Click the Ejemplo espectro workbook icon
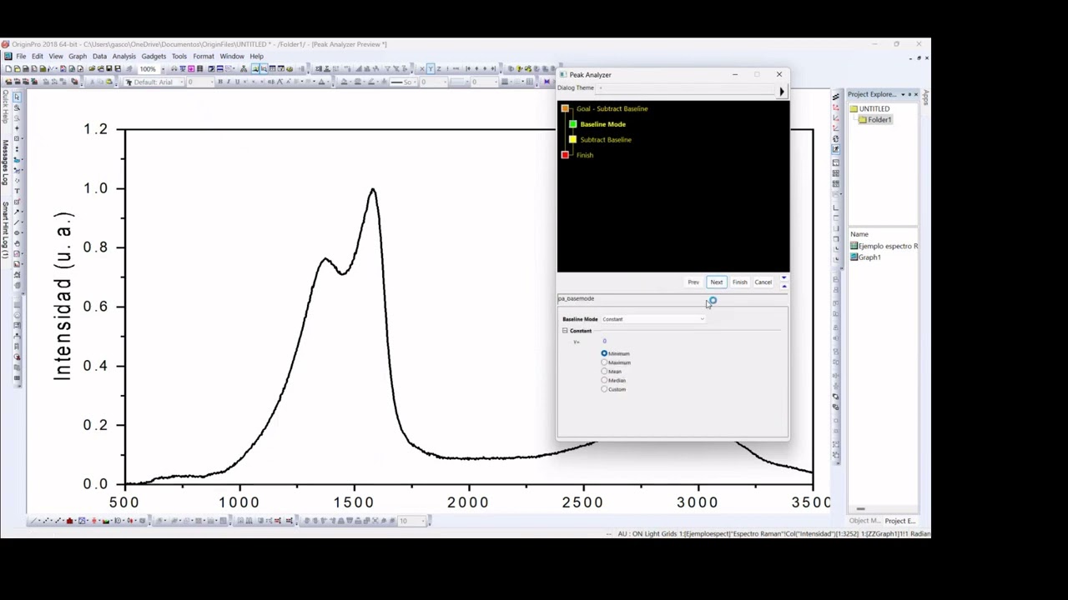 (854, 247)
